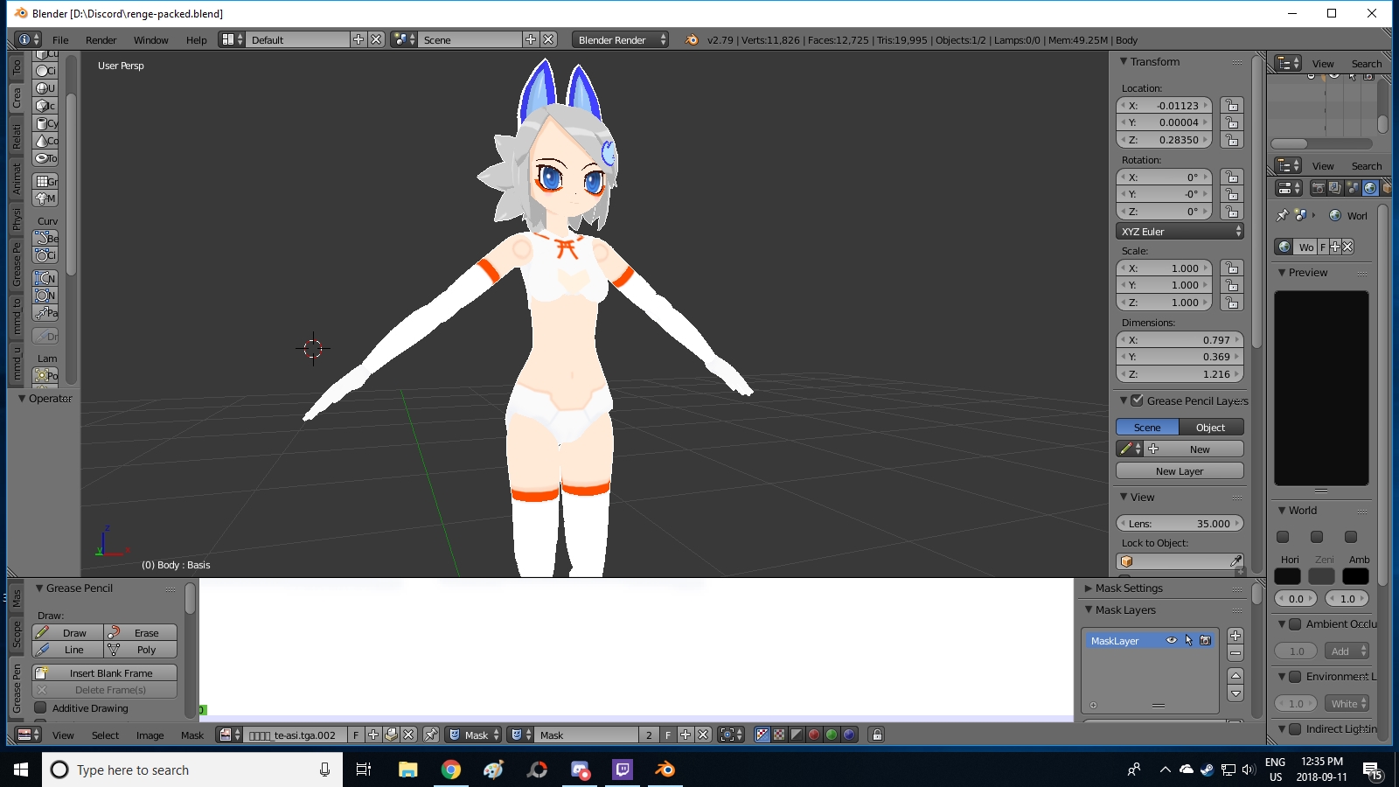Screen dimensions: 1399x787
Task: Click the Poly grease pencil tool
Action: point(140,650)
